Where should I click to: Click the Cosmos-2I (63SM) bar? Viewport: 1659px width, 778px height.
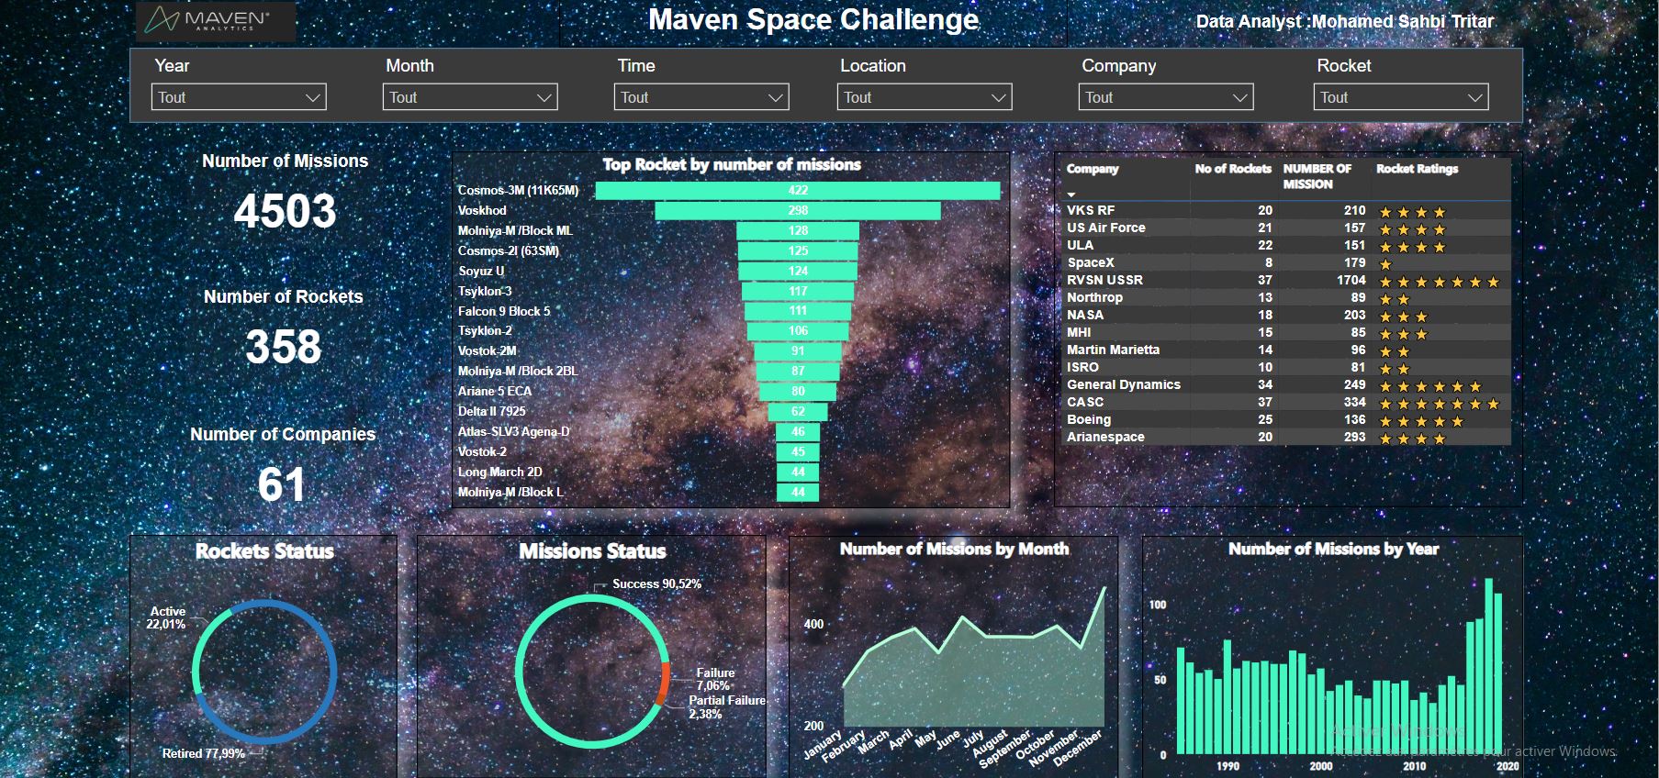coord(798,250)
